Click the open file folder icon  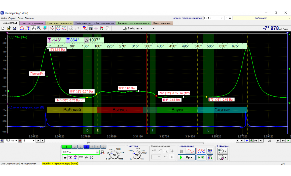coord(9,28)
